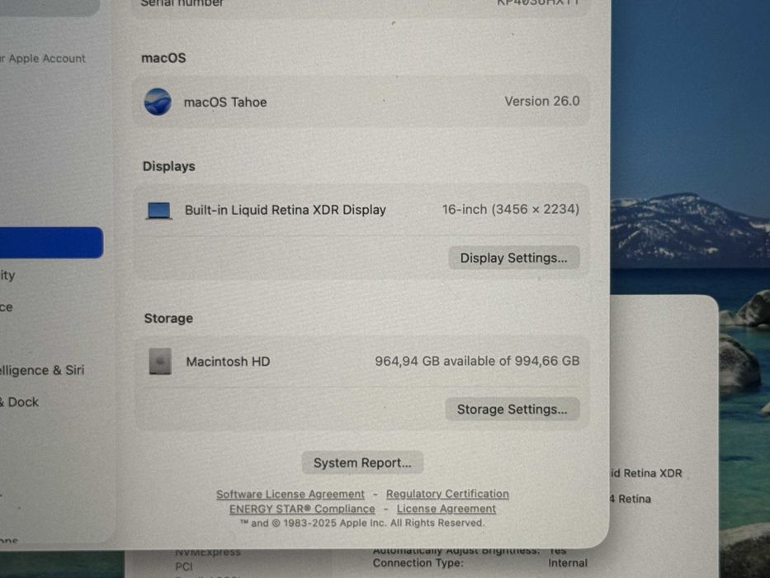Click the Apple copyright notice text
Viewport: 770px width, 578px height.
(x=362, y=523)
